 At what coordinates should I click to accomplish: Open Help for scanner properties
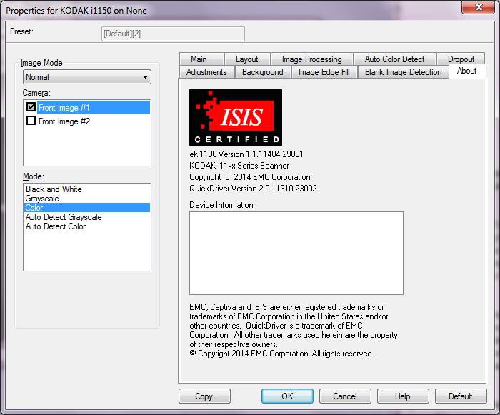click(x=403, y=396)
